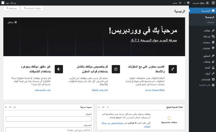The image size is (216, 132).
Task: Click إضافة صفحة جديدة link
Action: pyautogui.click(x=155, y=90)
